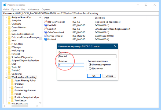Select the EnterpriseResourceManager tree item
This screenshot has height=110, width=161.
[25, 37]
